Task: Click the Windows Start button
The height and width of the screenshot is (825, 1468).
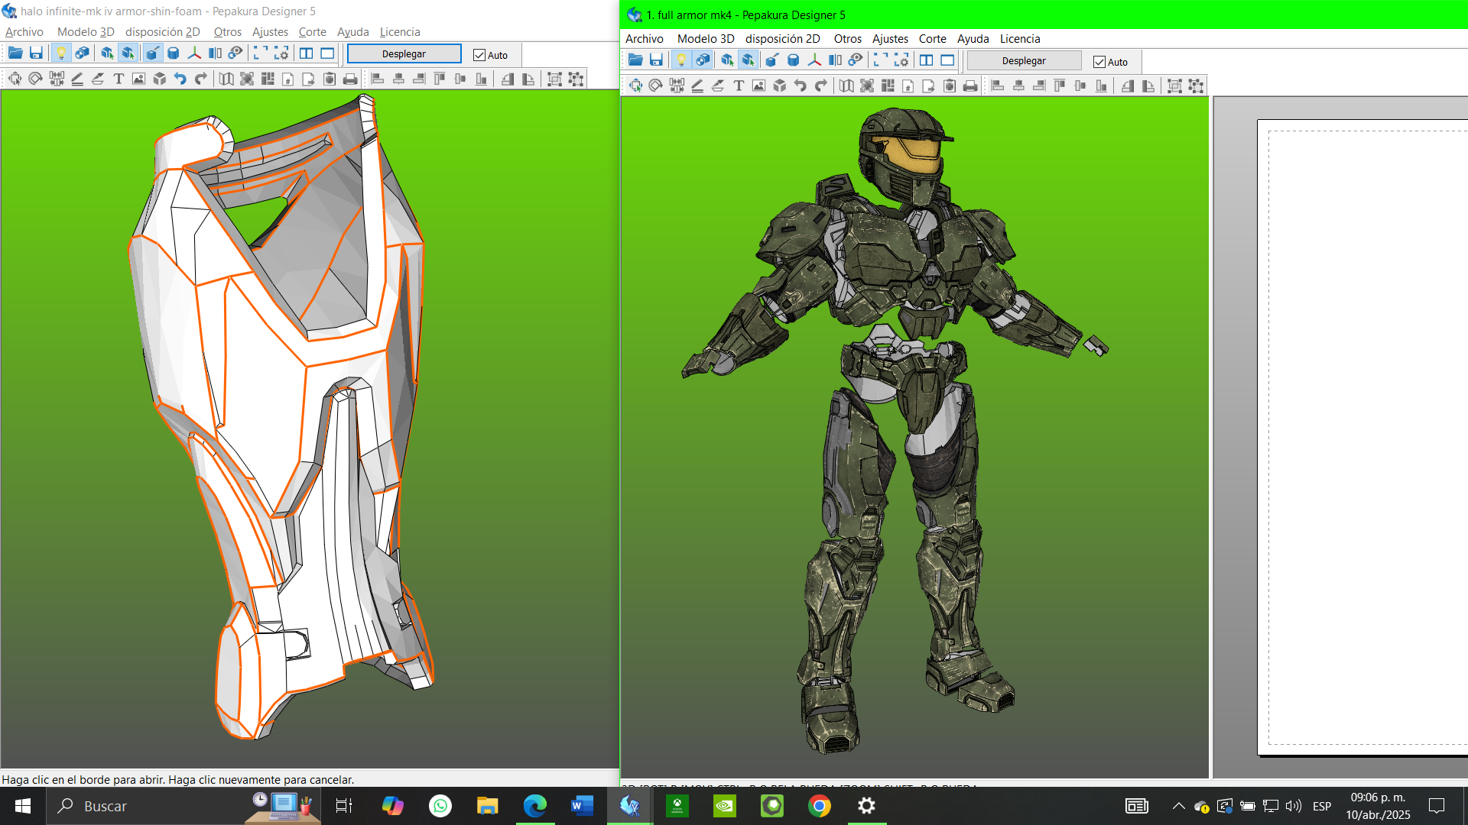Action: (x=23, y=806)
